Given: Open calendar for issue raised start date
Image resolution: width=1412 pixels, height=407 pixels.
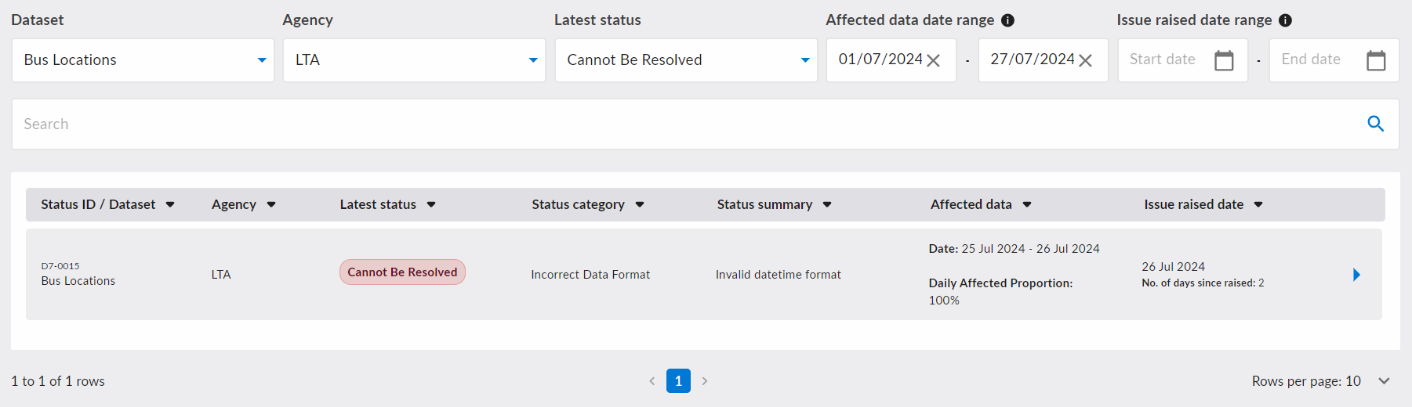Looking at the screenshot, I should [1224, 60].
